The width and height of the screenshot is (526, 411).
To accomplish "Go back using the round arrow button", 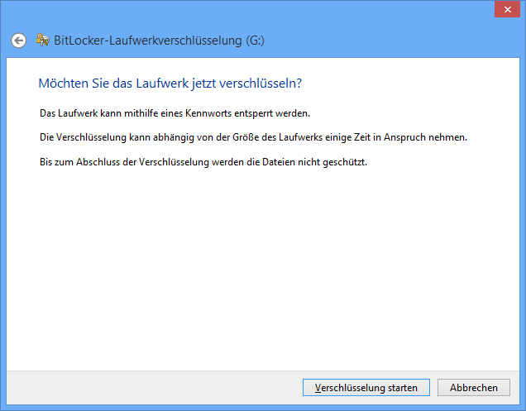I will point(18,41).
